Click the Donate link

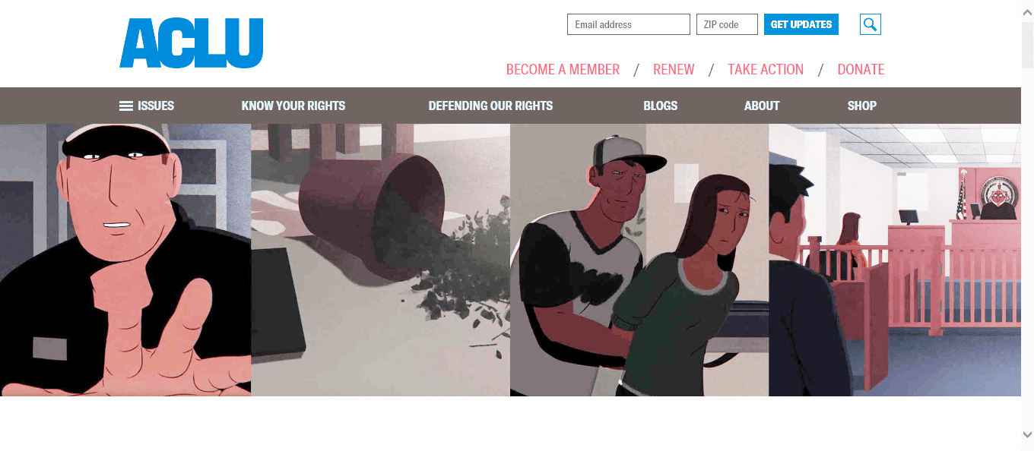861,69
